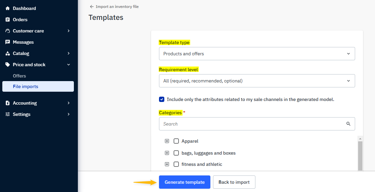Check the Apparel category checkbox
This screenshot has width=375, height=192.
[x=176, y=141]
